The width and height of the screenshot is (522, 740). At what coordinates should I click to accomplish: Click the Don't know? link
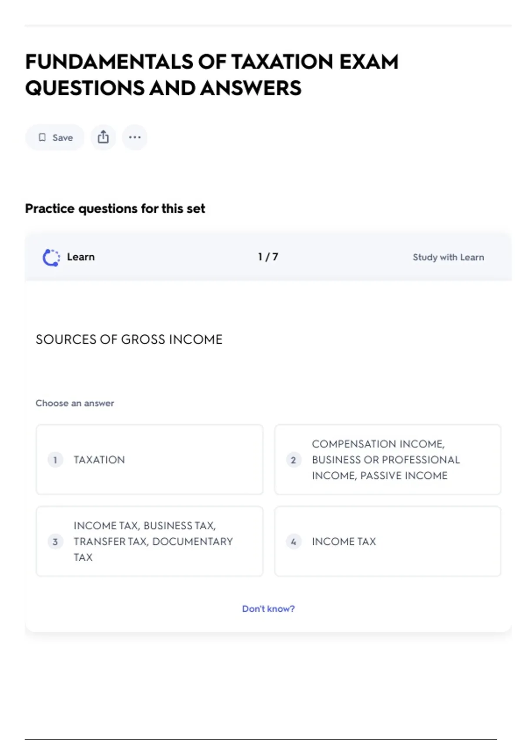(268, 609)
